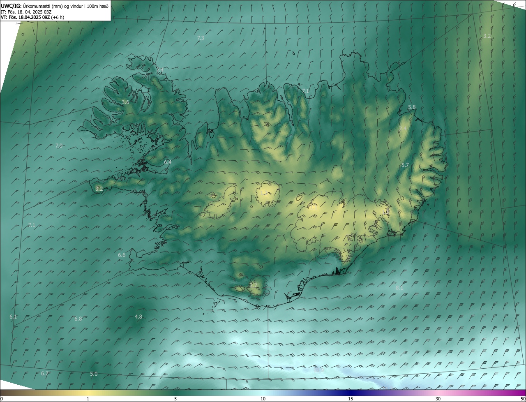Click the 2.7 value on Mýrdalsjökull glacier
Image resolution: width=526 pixels, height=402 pixels.
click(x=254, y=285)
